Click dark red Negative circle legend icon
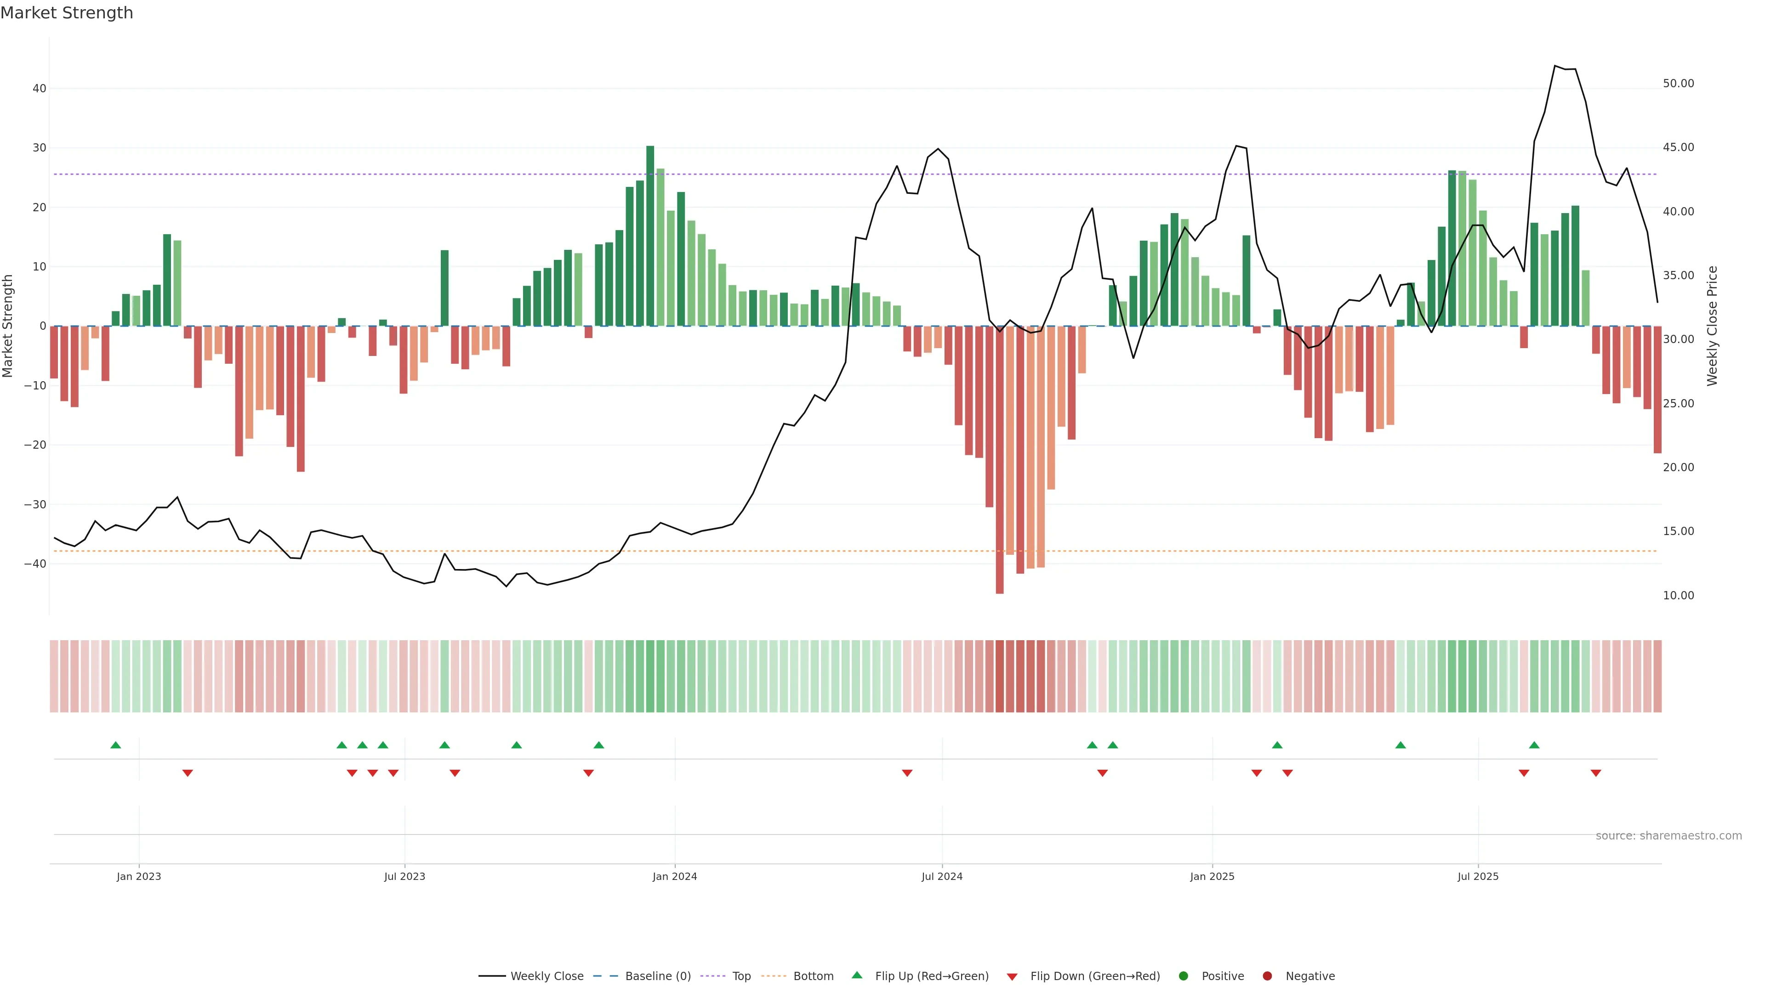The image size is (1765, 992). (x=1267, y=975)
